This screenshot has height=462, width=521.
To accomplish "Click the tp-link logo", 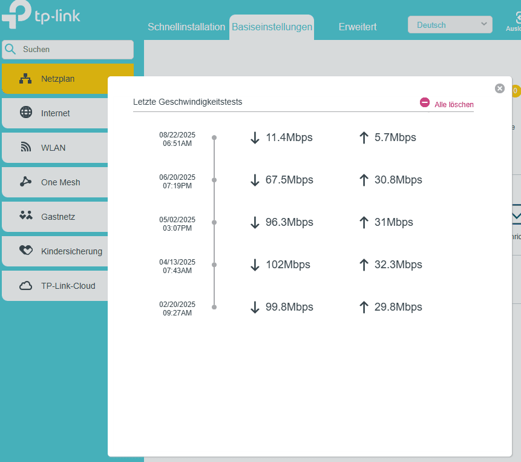I will point(41,16).
